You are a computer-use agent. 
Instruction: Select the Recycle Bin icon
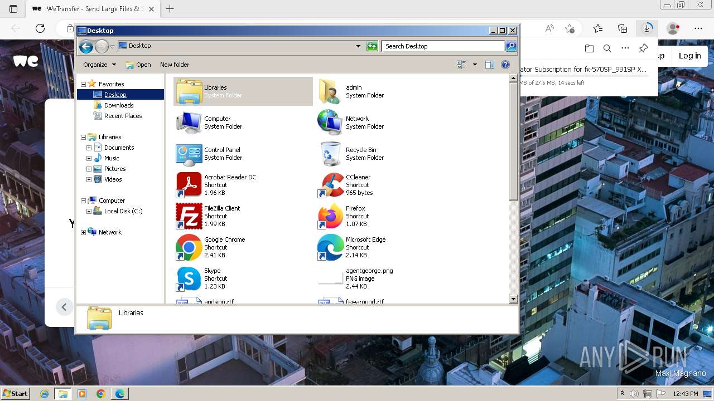tap(330, 154)
